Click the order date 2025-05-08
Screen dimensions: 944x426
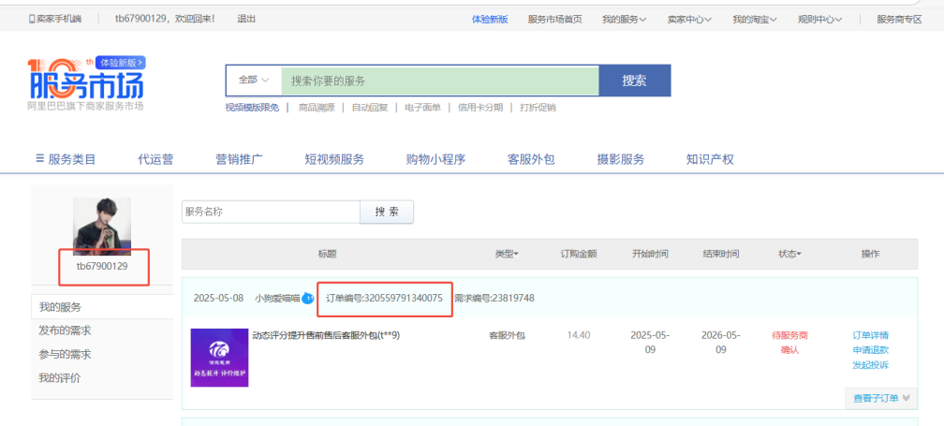coord(218,298)
